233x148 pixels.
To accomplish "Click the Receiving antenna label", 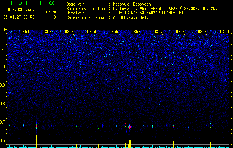I will 85,17.
